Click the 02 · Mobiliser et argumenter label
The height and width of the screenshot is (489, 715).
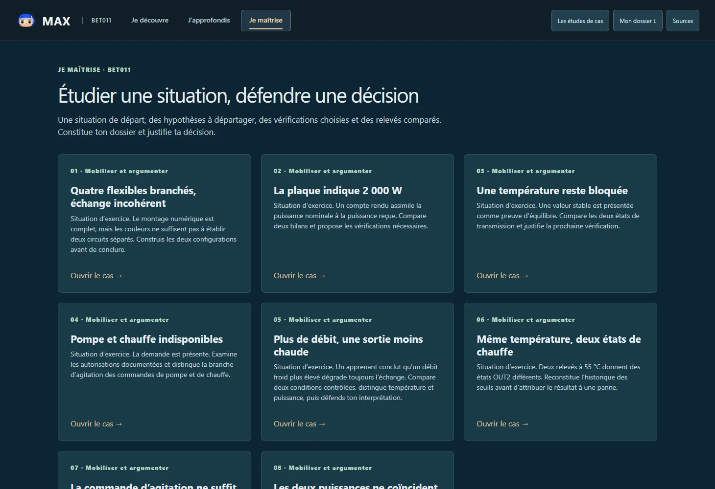pos(323,171)
